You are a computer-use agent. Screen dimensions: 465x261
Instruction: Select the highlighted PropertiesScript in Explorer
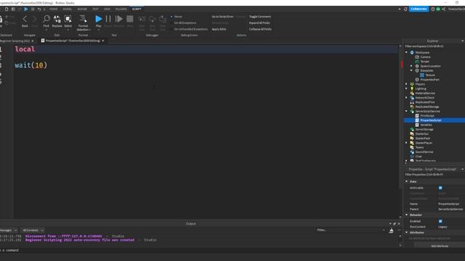[431, 120]
